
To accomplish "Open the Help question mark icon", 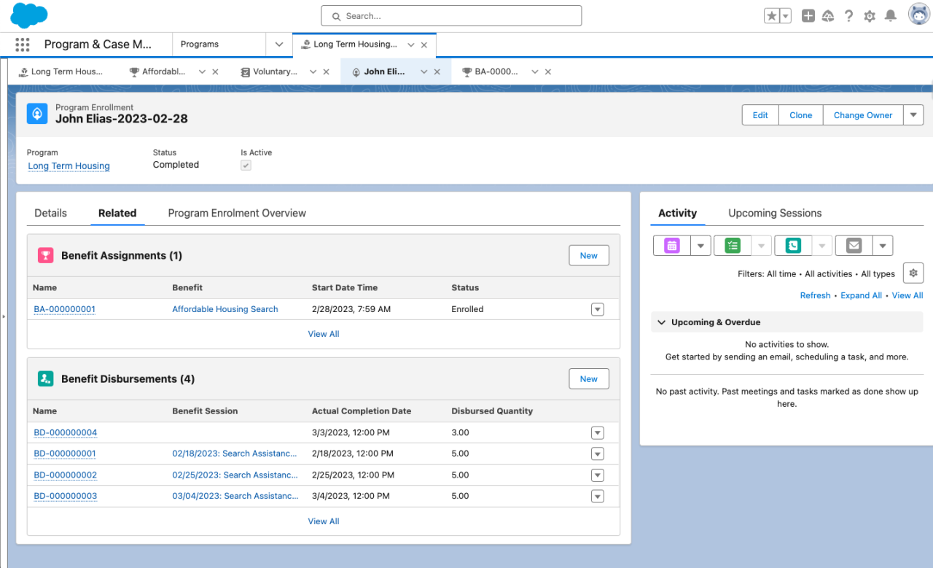I will click(x=848, y=16).
